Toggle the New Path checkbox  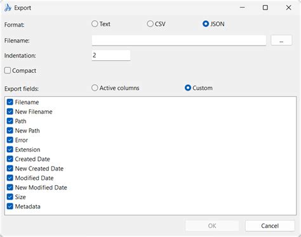(10, 131)
